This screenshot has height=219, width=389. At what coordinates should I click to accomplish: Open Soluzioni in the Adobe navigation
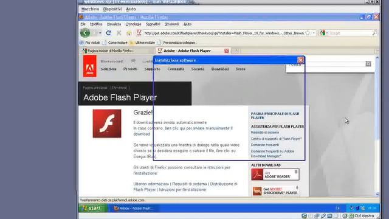pos(108,69)
